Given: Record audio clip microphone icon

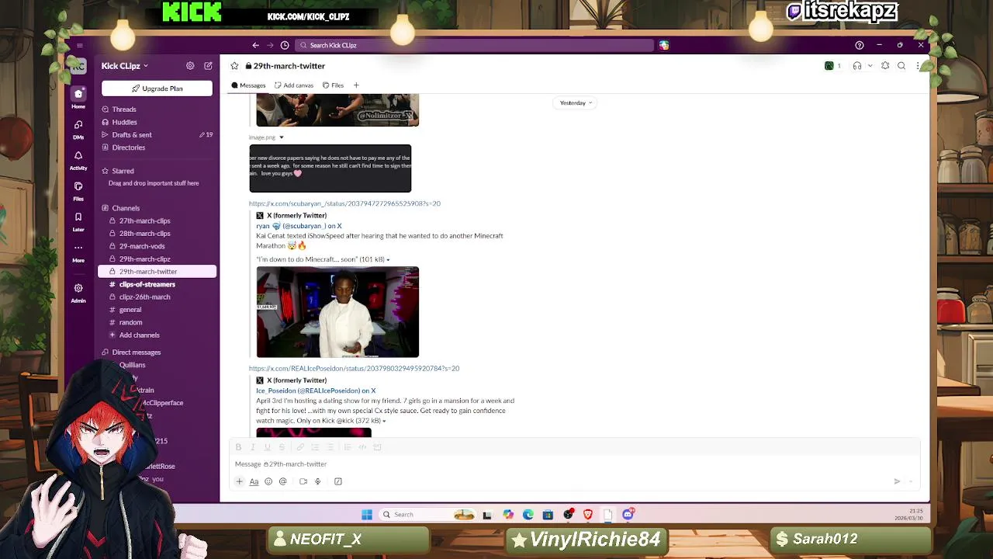Looking at the screenshot, I should (x=317, y=481).
